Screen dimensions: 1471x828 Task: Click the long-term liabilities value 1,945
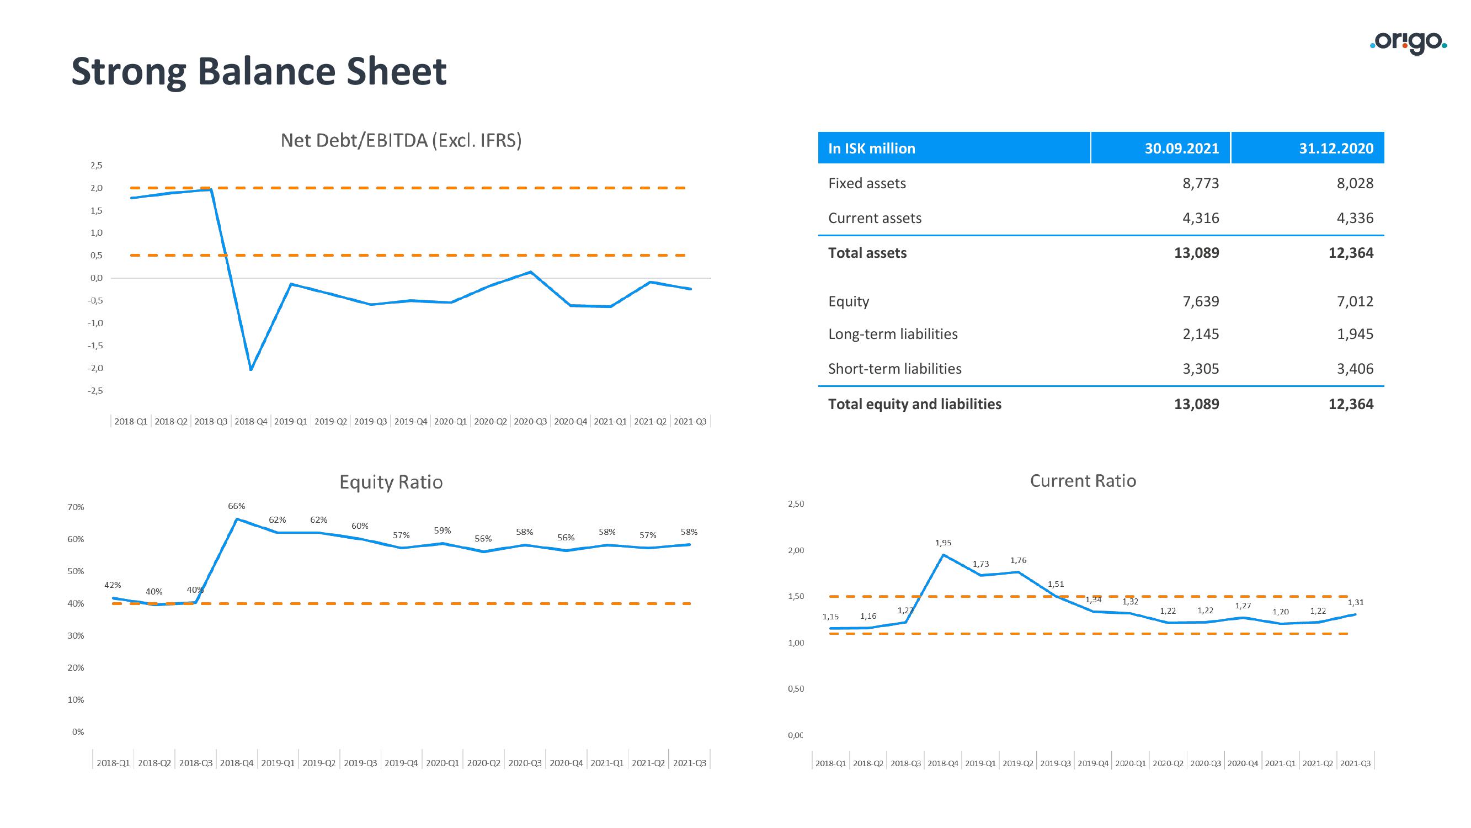pyautogui.click(x=1355, y=335)
